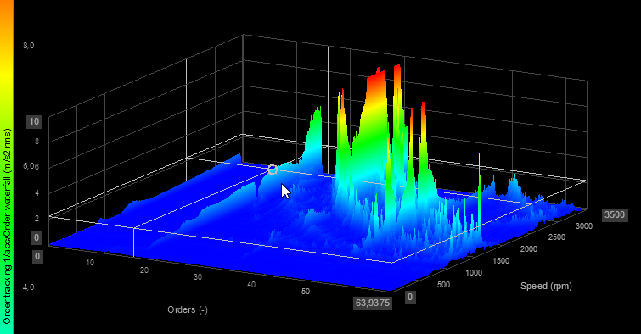Click the 50 tick on Orders axis

pyautogui.click(x=306, y=291)
